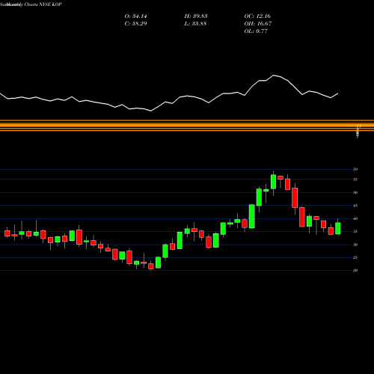
Task: Click the last green candle on the right
Action: click(338, 228)
